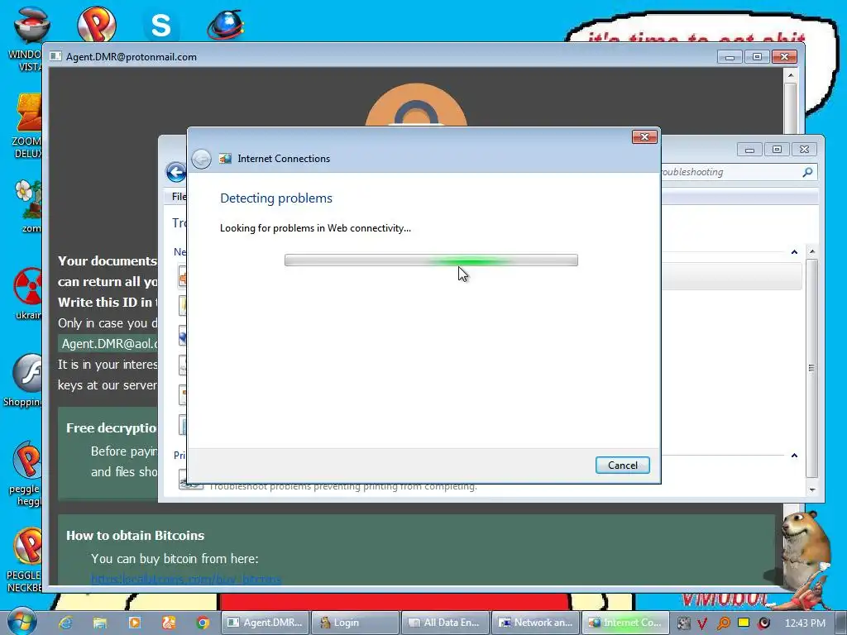Minimize the troubleshooting control panel window
Image resolution: width=847 pixels, height=635 pixels.
[749, 150]
